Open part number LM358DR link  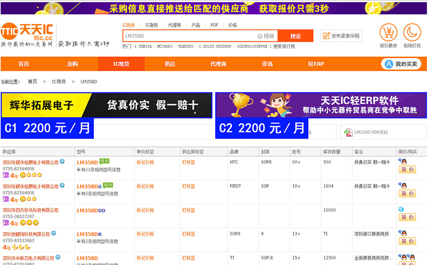[x=89, y=234]
